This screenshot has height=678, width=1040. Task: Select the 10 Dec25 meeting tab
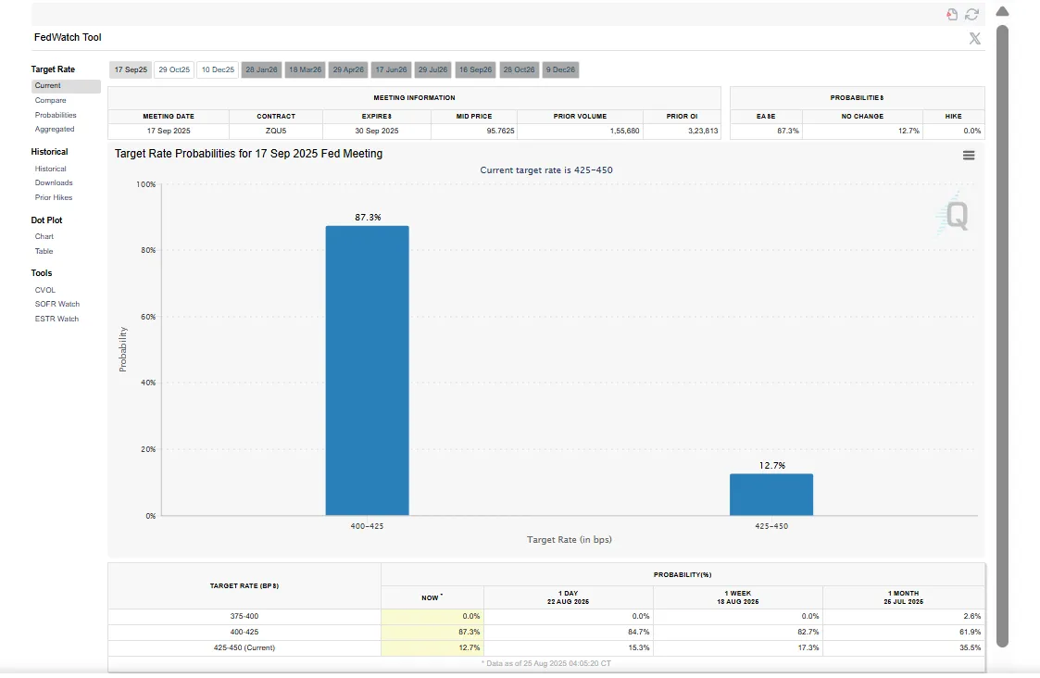218,69
